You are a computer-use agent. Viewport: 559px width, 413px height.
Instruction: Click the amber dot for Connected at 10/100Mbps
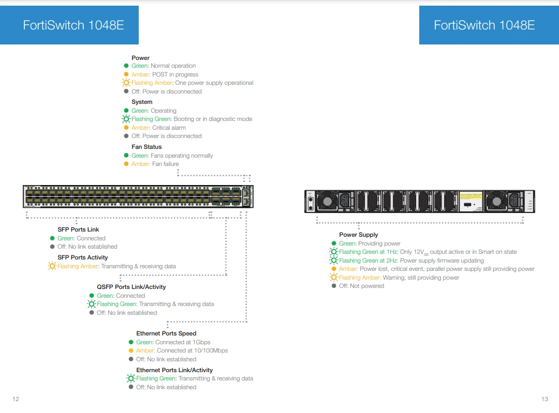131,350
